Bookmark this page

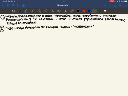(x=18, y=5)
